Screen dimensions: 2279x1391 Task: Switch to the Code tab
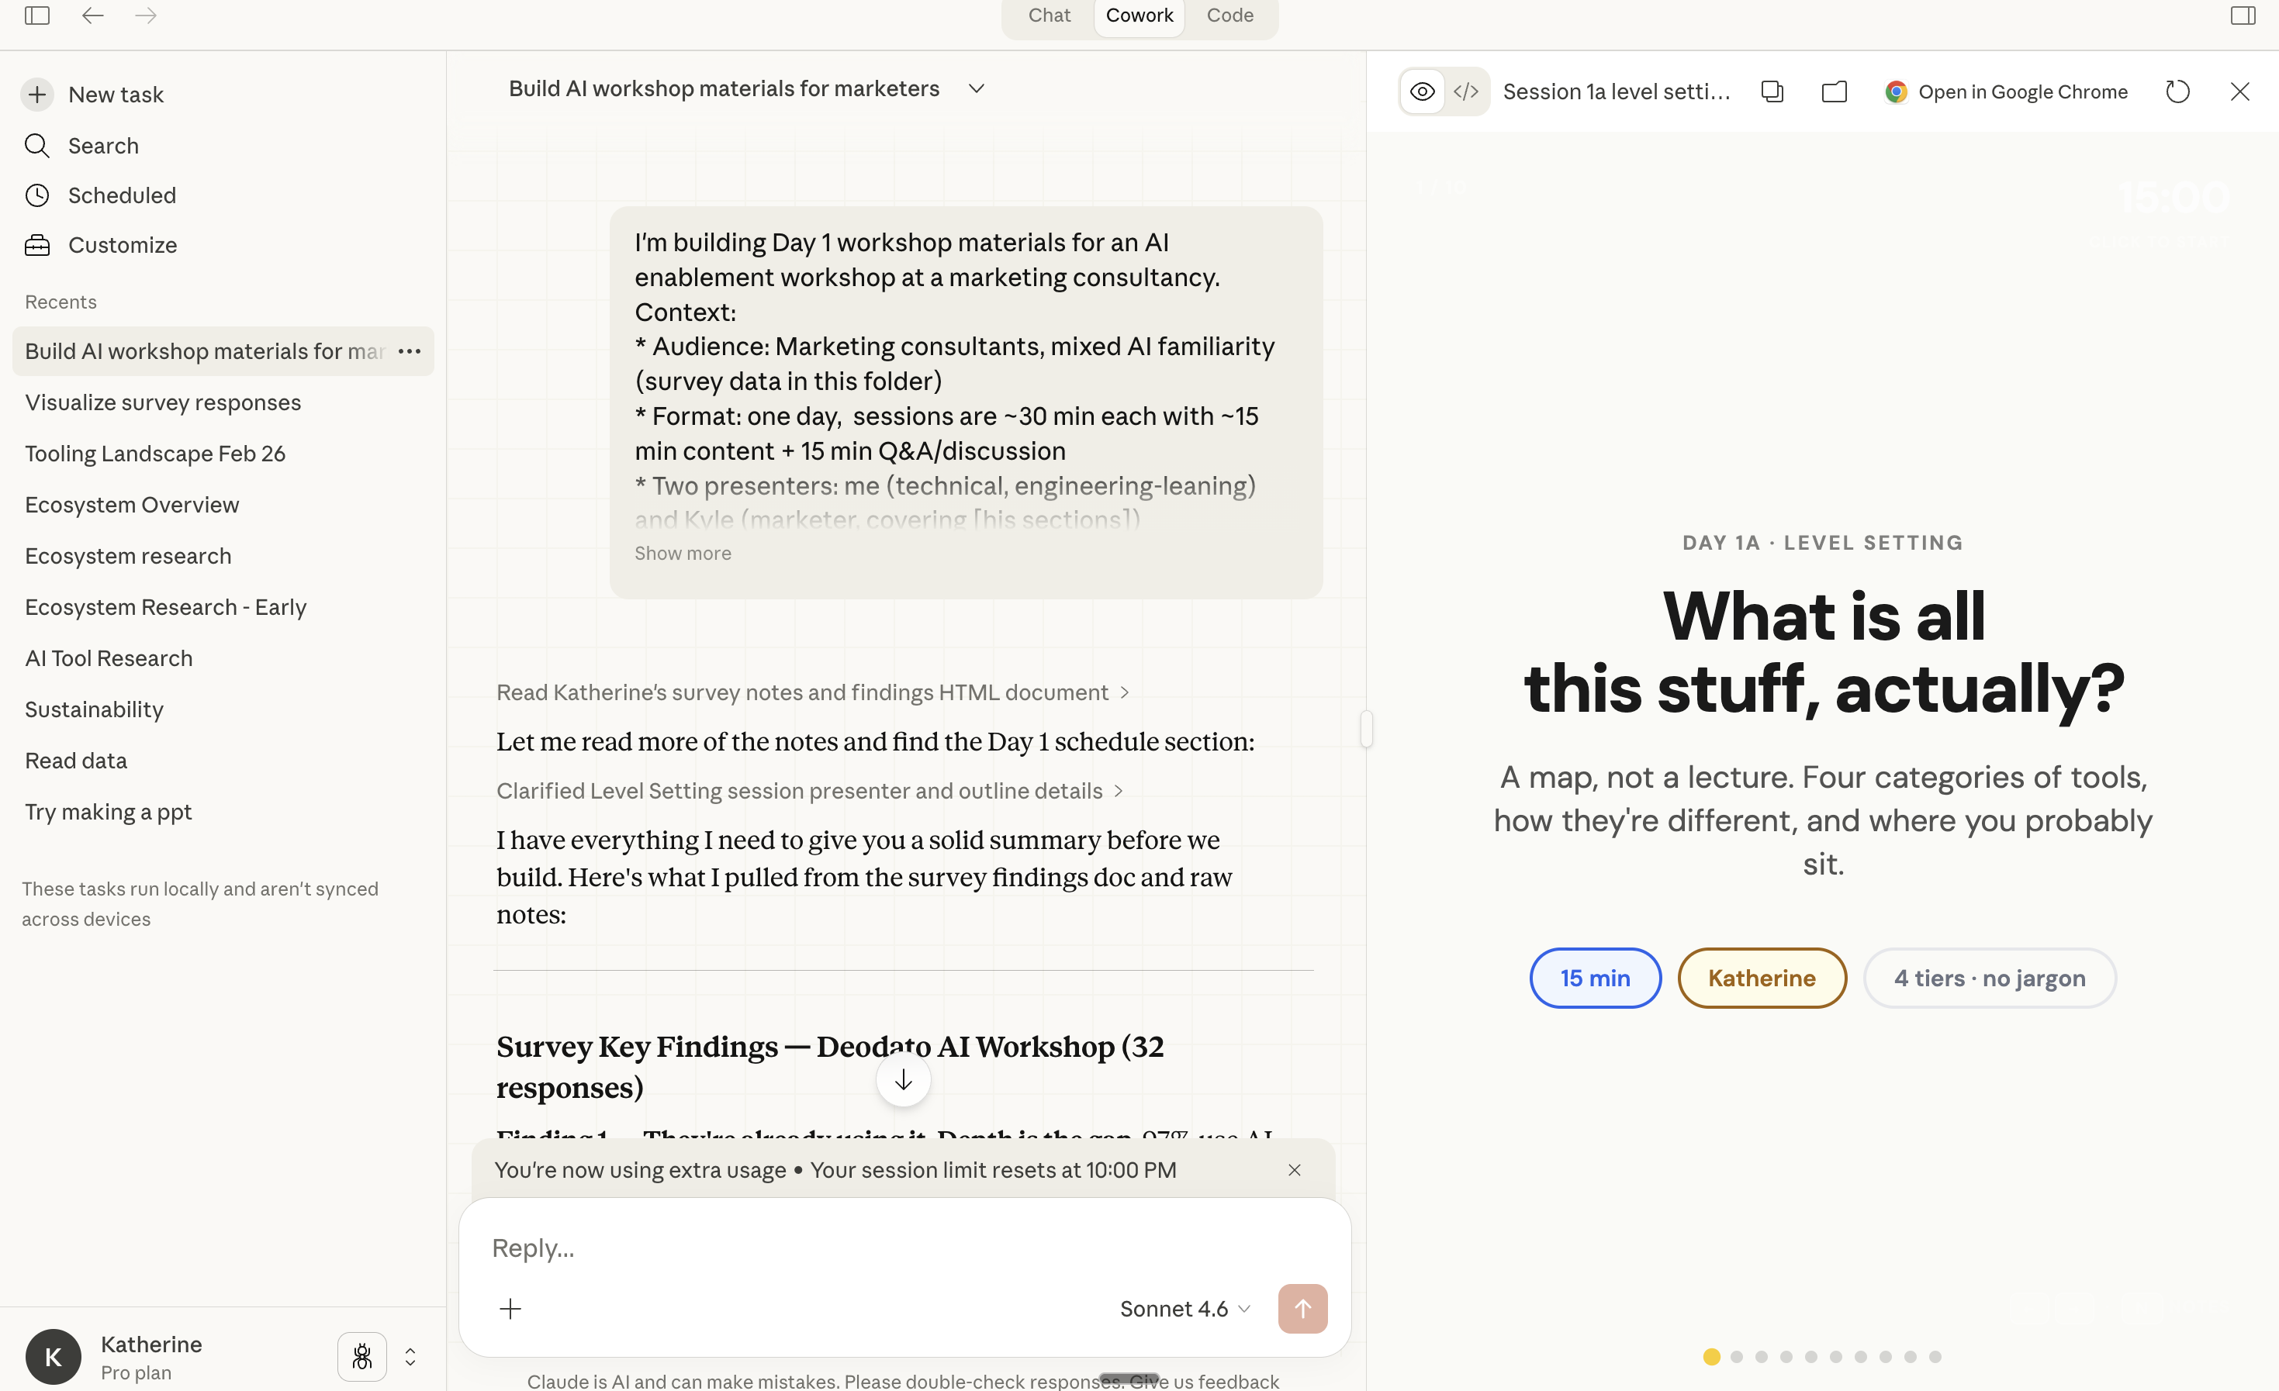point(1229,16)
